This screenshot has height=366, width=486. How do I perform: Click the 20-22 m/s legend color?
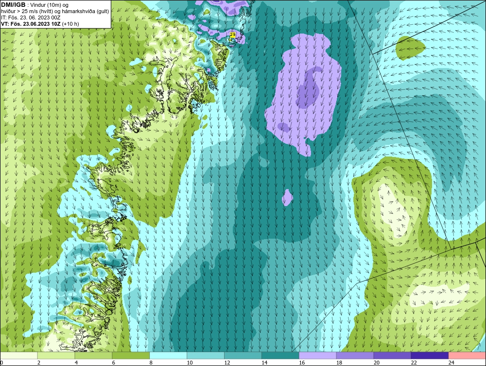(392, 355)
